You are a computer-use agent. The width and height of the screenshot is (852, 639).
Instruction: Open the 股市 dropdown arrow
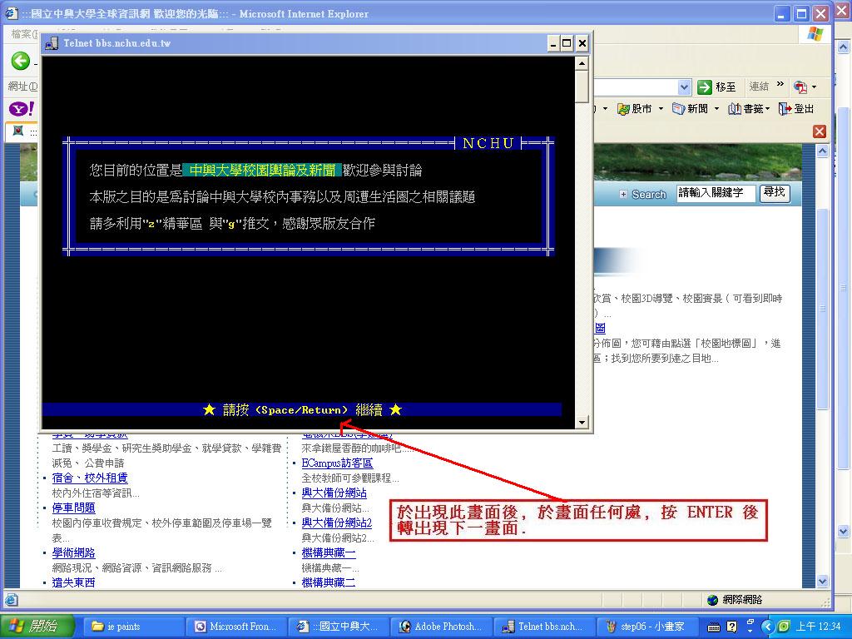(661, 109)
